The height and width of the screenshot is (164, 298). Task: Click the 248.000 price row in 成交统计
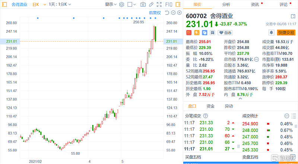click(267, 131)
